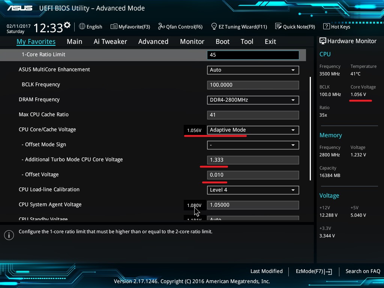Click the info icon beside the help text
This screenshot has height=288, width=384.
[9, 235]
